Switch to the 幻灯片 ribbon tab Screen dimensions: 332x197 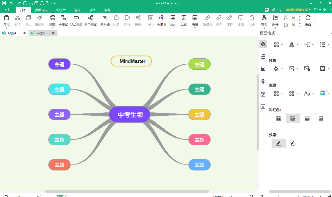[61, 10]
